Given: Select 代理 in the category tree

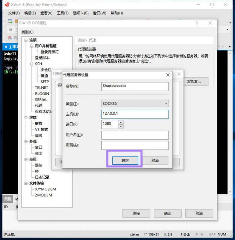Looking at the screenshot, I should (x=39, y=106).
